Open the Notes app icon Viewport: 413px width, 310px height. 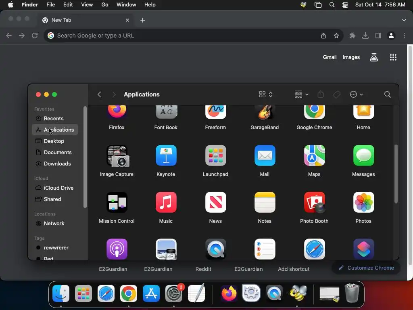[x=265, y=202]
